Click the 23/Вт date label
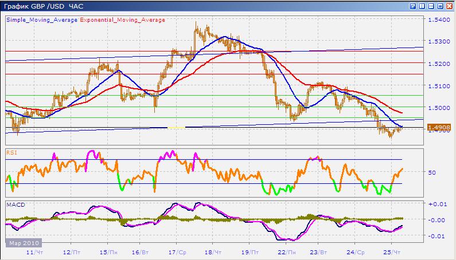This screenshot has width=456, height=260. coord(318,252)
